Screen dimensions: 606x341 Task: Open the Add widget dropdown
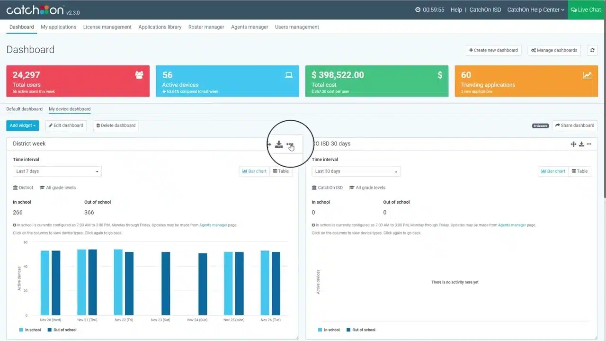coord(22,126)
